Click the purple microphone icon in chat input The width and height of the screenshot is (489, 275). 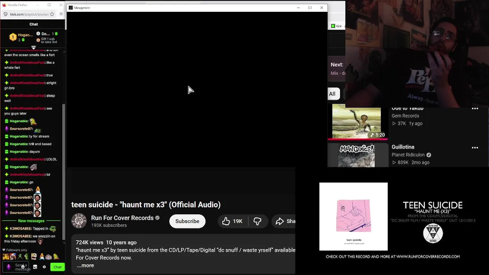click(8, 267)
